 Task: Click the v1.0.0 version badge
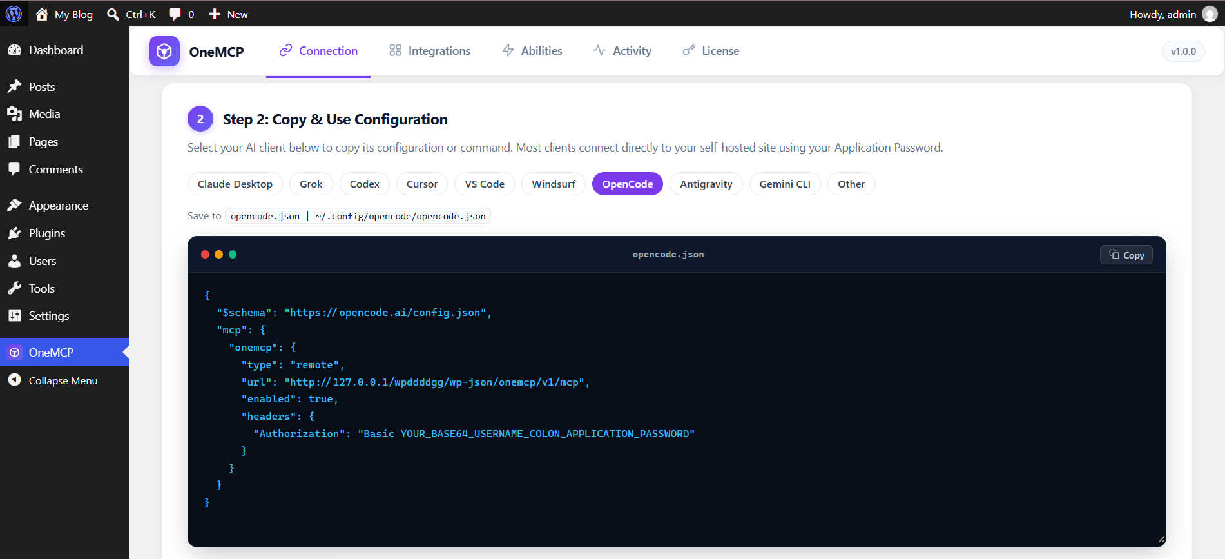pos(1183,51)
